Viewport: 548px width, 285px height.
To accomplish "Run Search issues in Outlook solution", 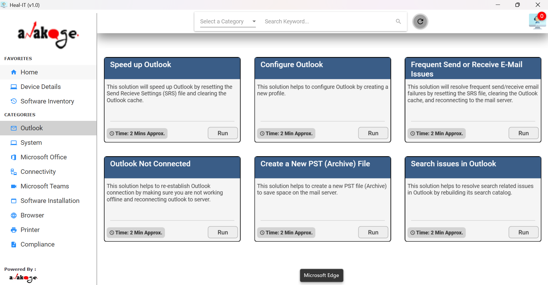I will coord(523,232).
